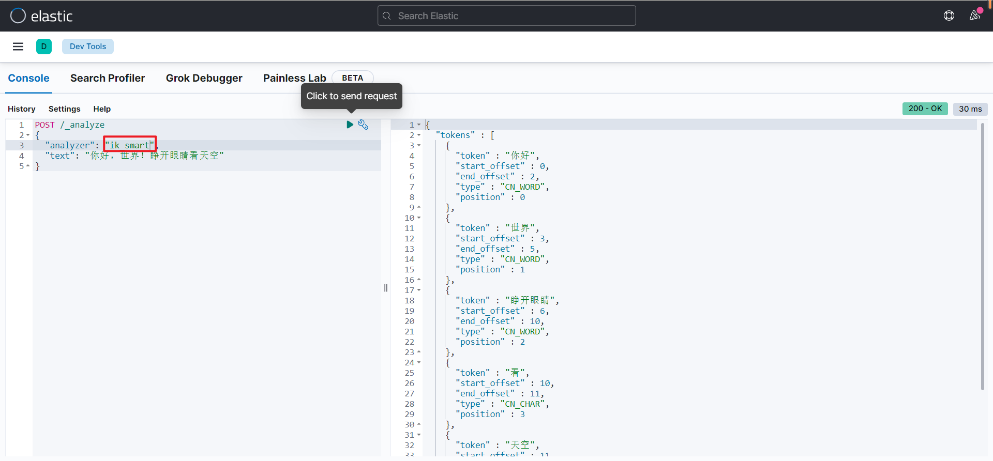Click the "end_offset" : 5 line
Image resolution: width=993 pixels, height=461 pixels.
[x=497, y=249]
